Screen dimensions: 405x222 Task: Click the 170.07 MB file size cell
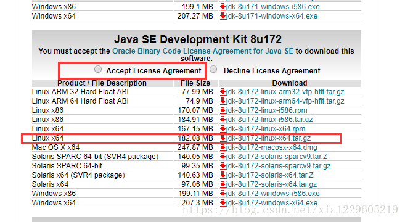pos(195,110)
